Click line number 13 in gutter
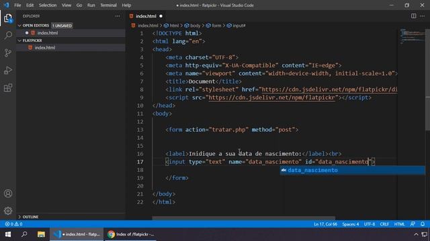 pos(140,129)
